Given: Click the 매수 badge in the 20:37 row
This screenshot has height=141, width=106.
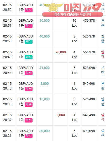Looking at the screenshot, I should 29,120.
